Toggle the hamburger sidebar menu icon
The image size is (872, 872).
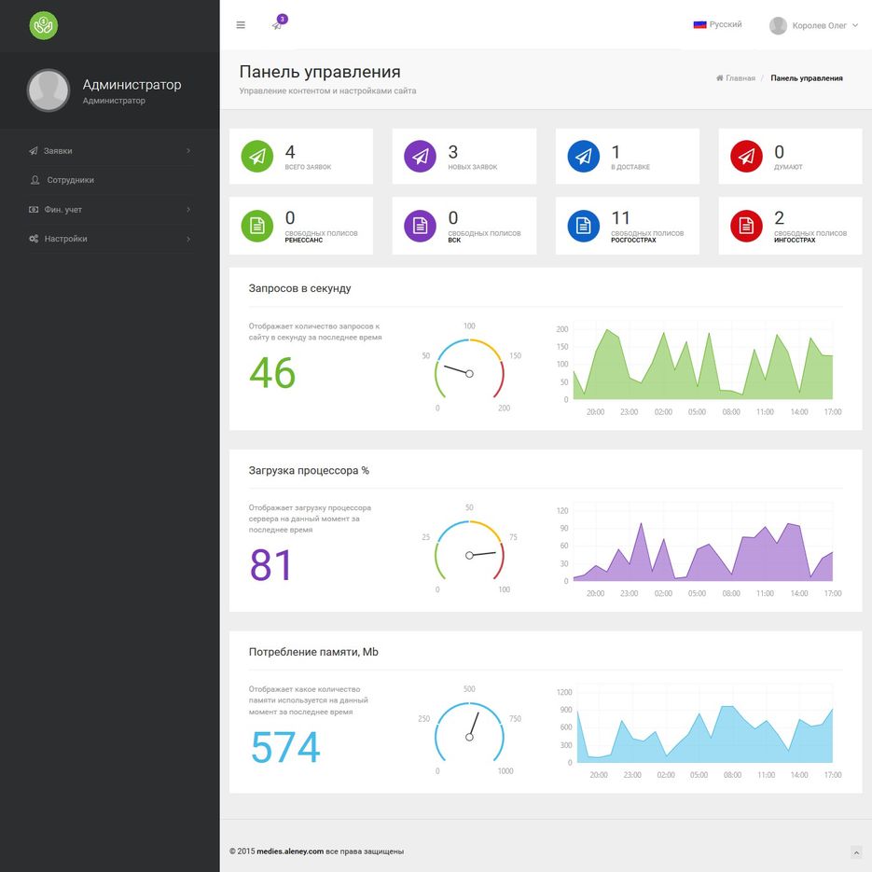[241, 25]
